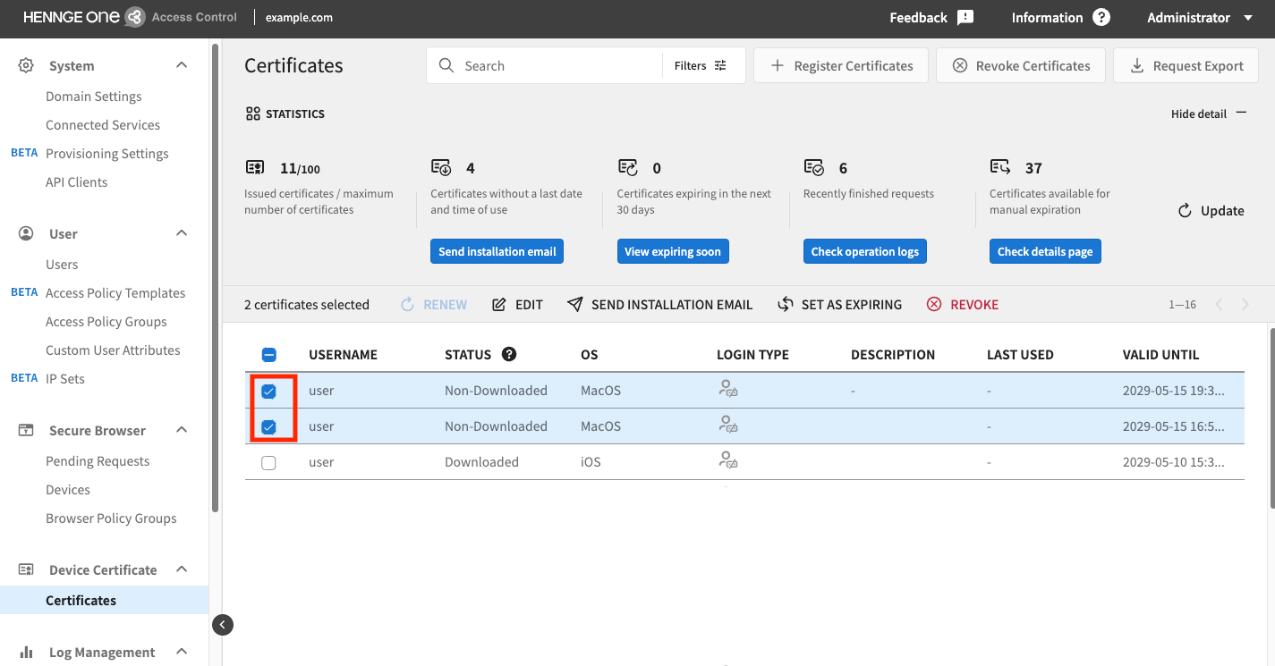Click login type icon in second MacOS row
Image resolution: width=1275 pixels, height=666 pixels.
[728, 425]
